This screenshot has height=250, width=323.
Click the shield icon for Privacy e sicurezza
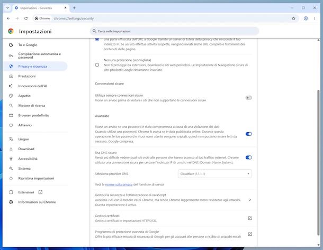coord(11,67)
